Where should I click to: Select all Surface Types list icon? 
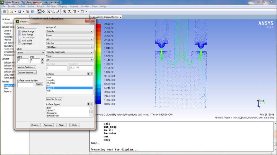(89, 104)
